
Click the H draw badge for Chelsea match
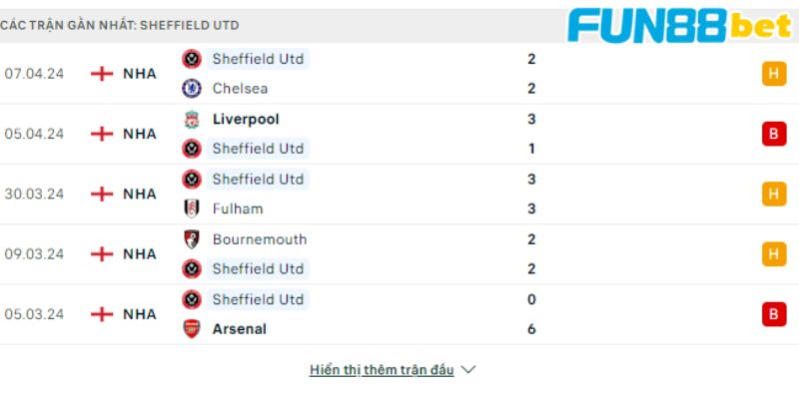[x=774, y=74]
